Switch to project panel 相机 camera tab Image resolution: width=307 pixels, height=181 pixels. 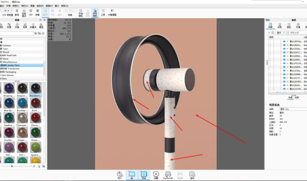289,26
